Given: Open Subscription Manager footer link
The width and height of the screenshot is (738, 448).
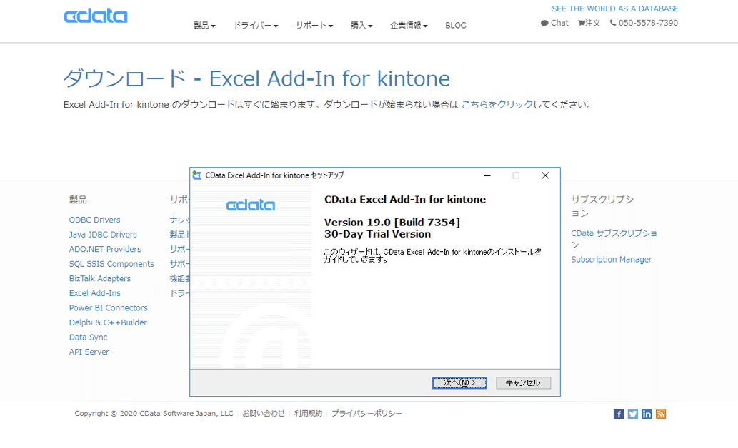Looking at the screenshot, I should 612,259.
